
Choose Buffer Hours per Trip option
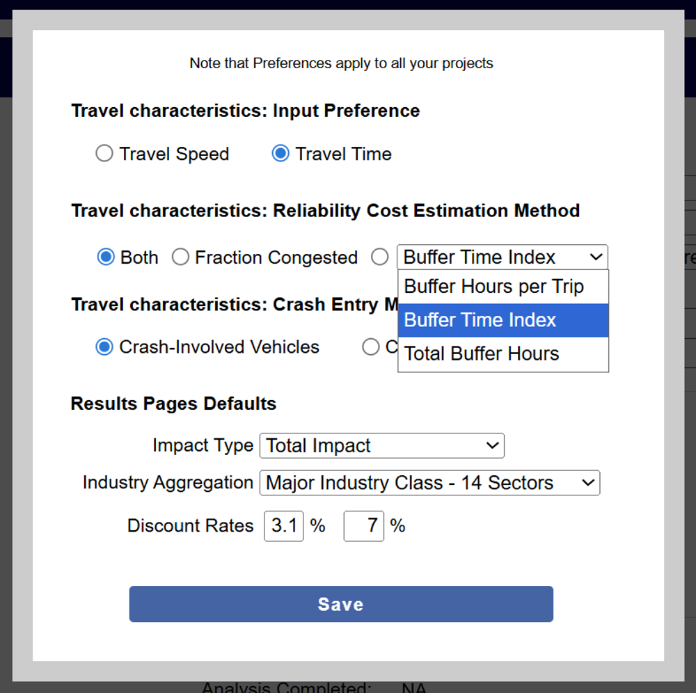[503, 287]
